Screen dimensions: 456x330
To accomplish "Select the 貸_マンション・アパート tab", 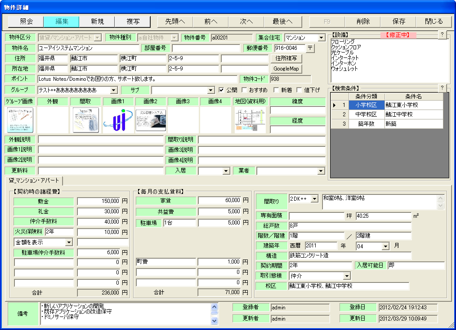I will pos(34,180).
